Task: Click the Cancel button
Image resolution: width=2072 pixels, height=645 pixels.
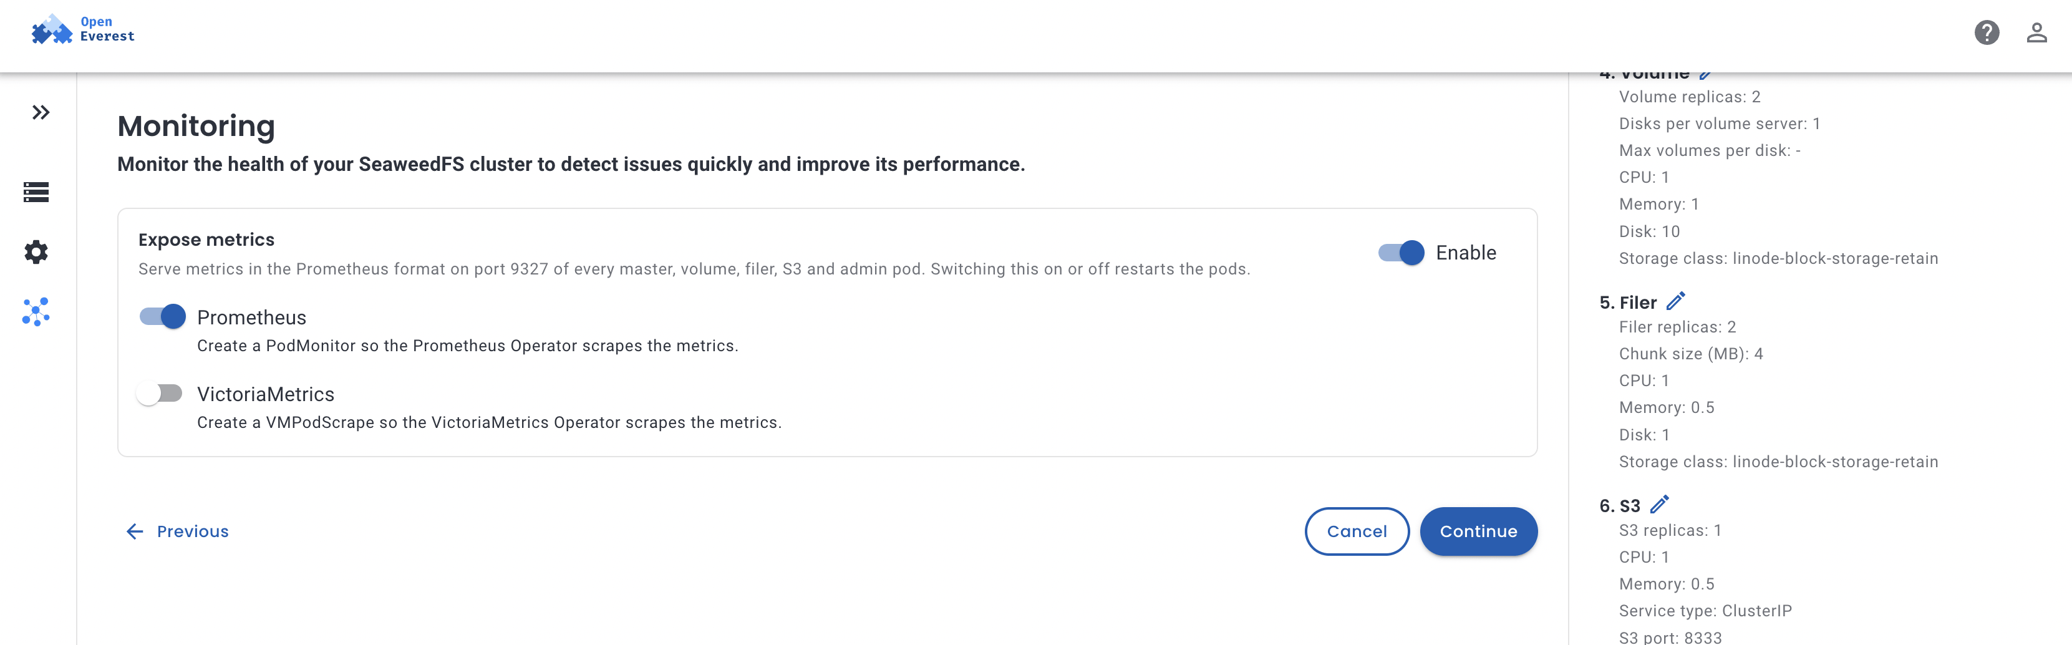Action: (1356, 531)
